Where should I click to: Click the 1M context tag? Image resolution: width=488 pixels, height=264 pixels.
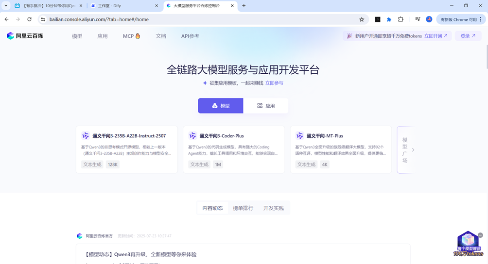click(218, 165)
